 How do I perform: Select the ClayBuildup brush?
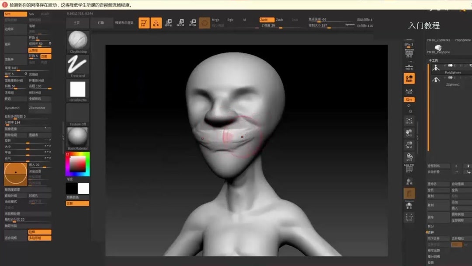(77, 42)
